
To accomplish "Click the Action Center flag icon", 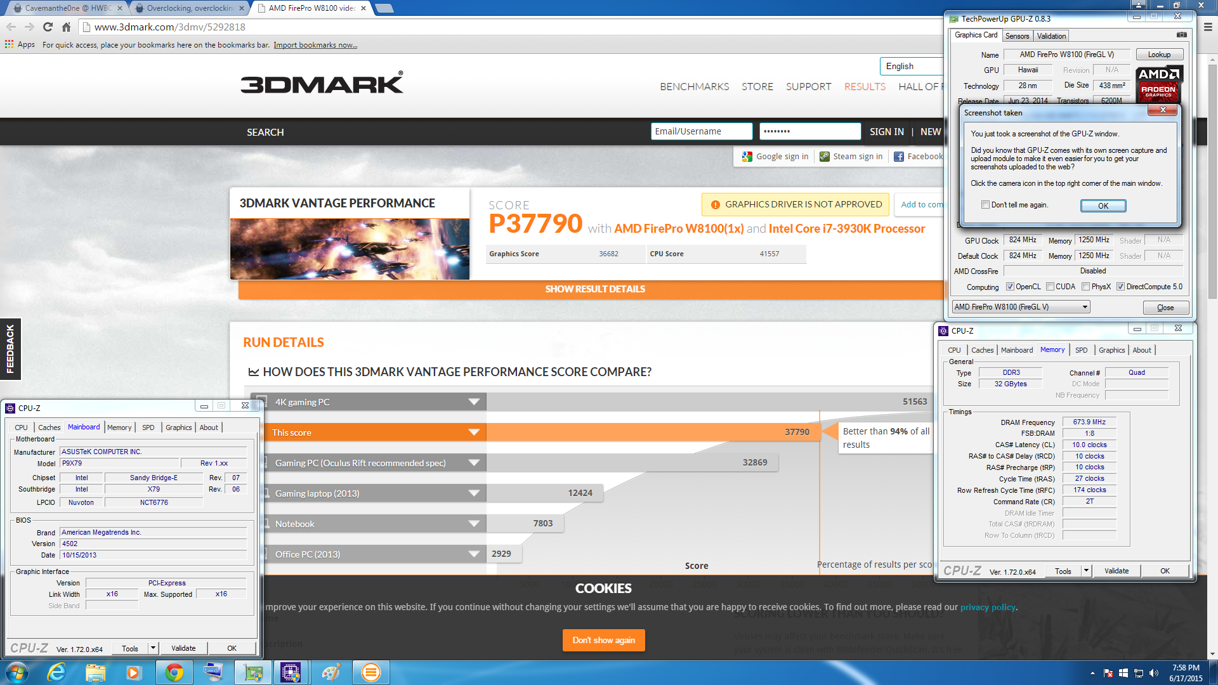I will 1108,673.
